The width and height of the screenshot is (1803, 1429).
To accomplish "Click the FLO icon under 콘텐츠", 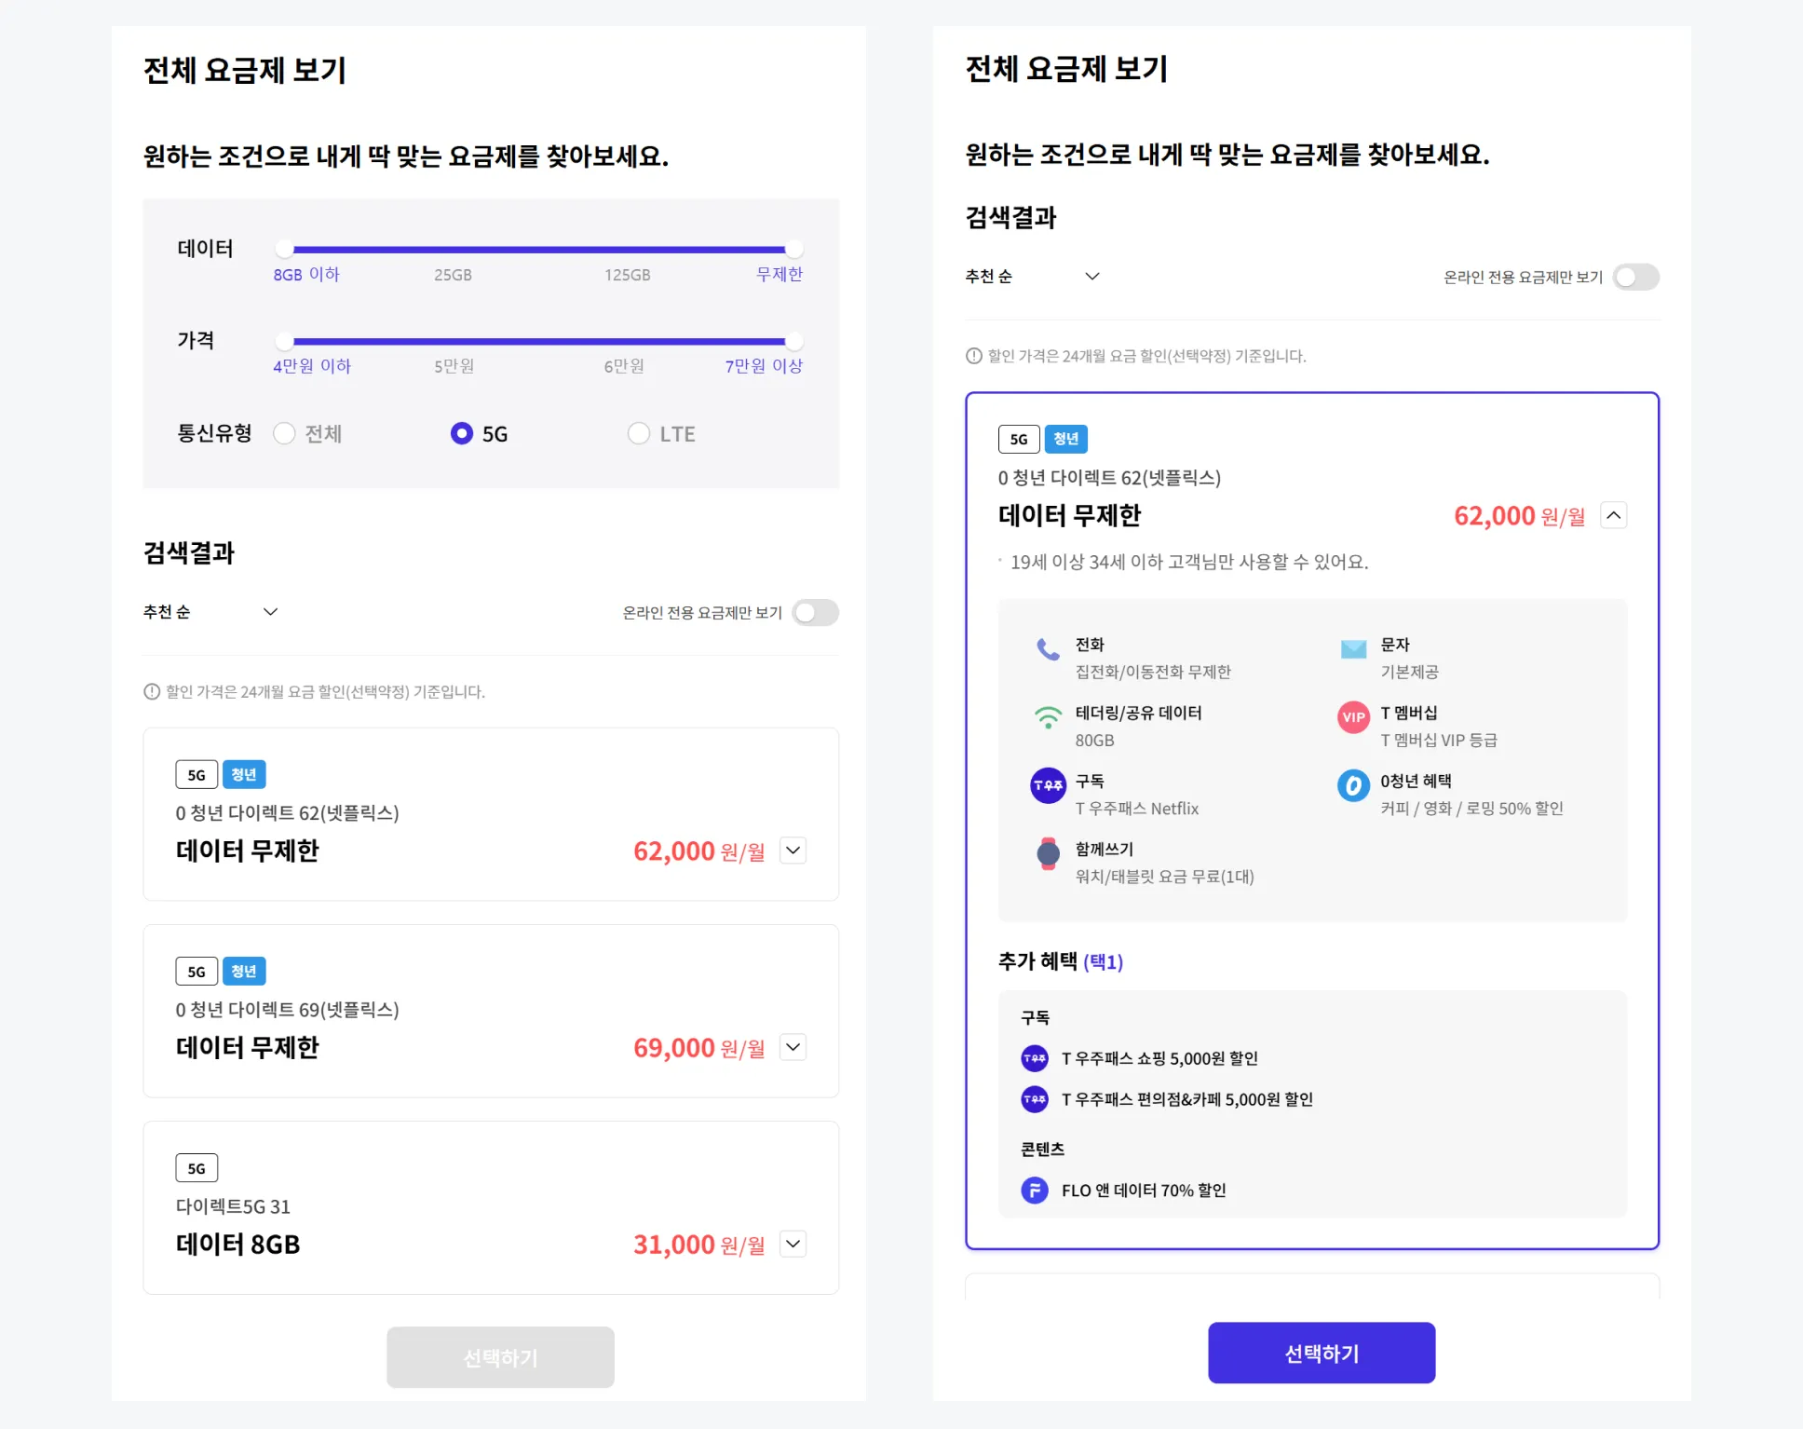I will click(1034, 1190).
